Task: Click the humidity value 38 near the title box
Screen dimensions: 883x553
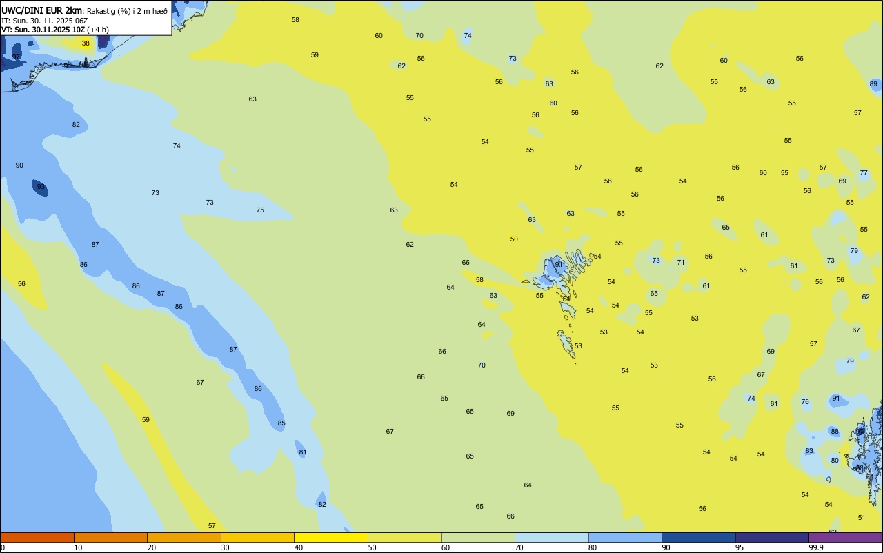Action: (x=86, y=43)
